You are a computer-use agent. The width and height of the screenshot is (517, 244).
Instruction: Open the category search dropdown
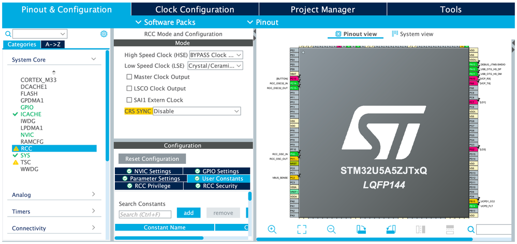[40, 34]
